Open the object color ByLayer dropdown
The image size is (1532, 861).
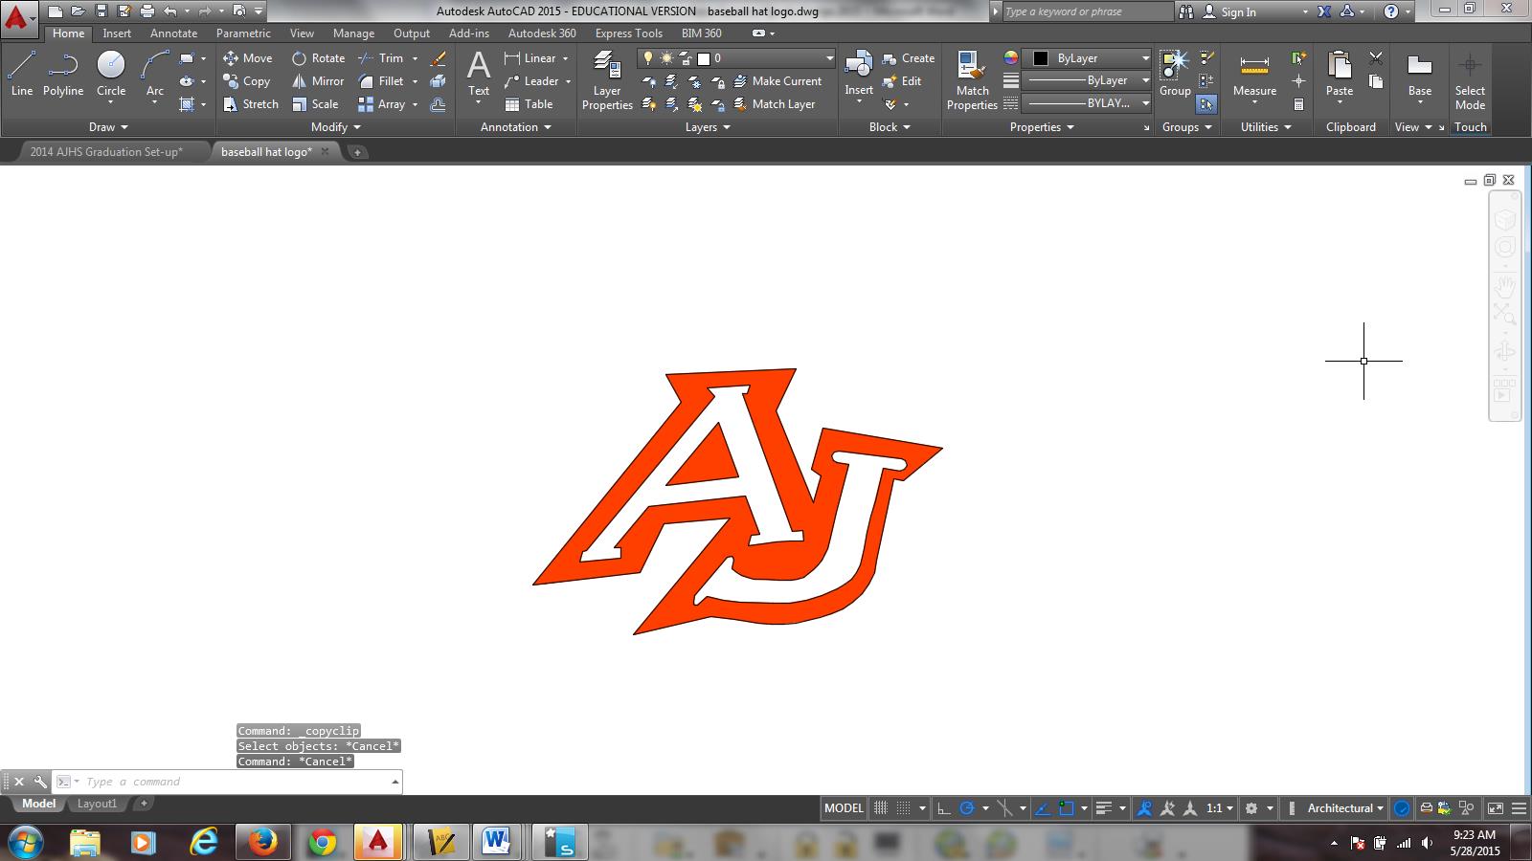coord(1086,58)
